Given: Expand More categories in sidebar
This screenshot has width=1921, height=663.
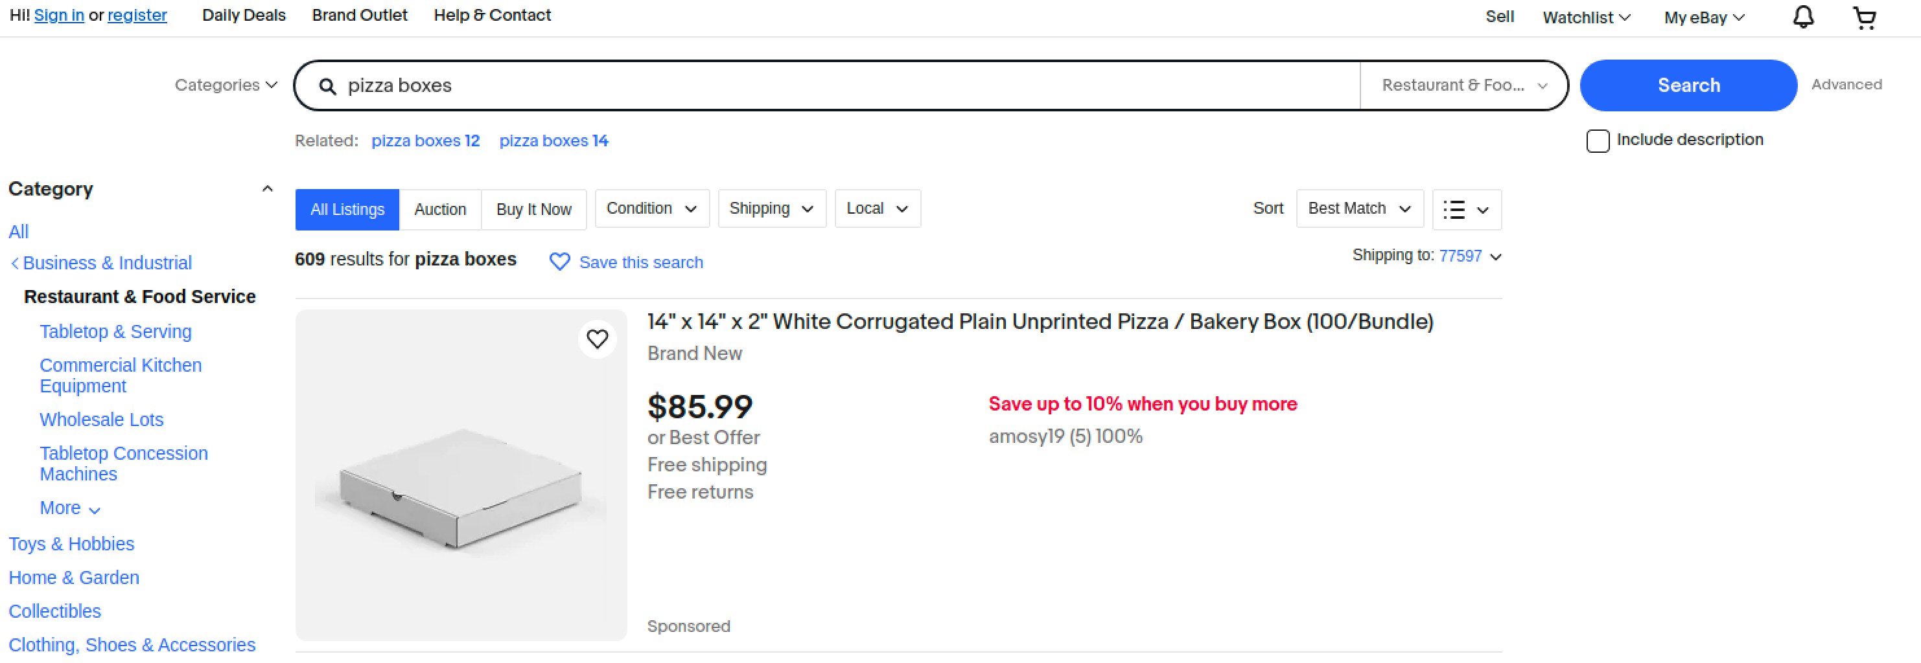Looking at the screenshot, I should [69, 508].
